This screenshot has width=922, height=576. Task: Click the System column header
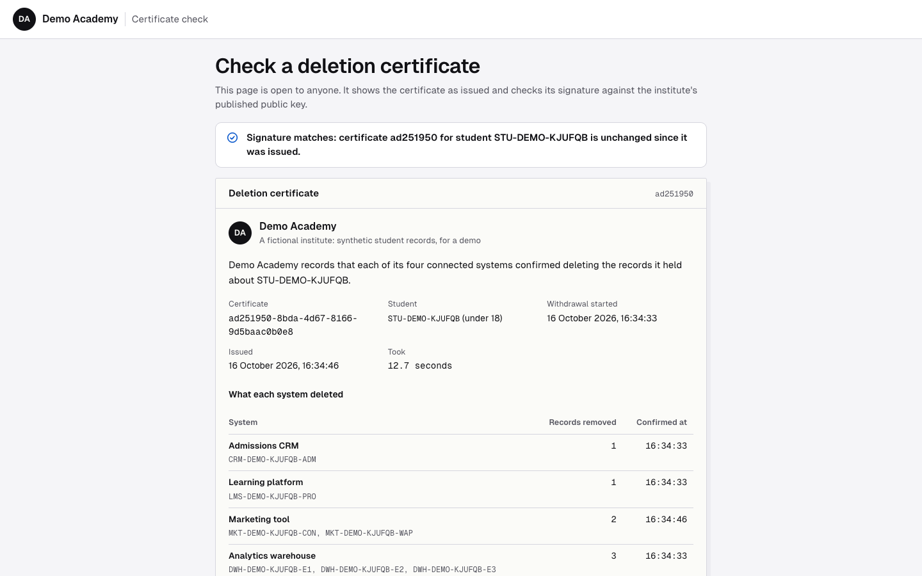[x=243, y=422]
